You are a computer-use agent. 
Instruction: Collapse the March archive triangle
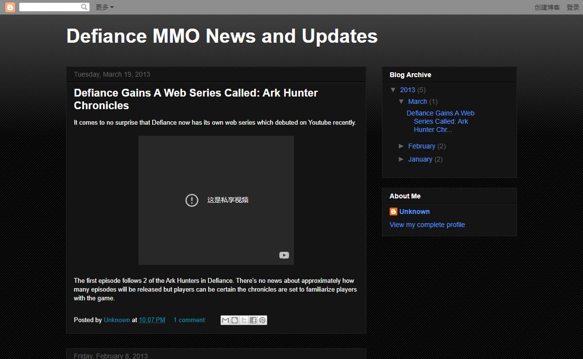401,101
